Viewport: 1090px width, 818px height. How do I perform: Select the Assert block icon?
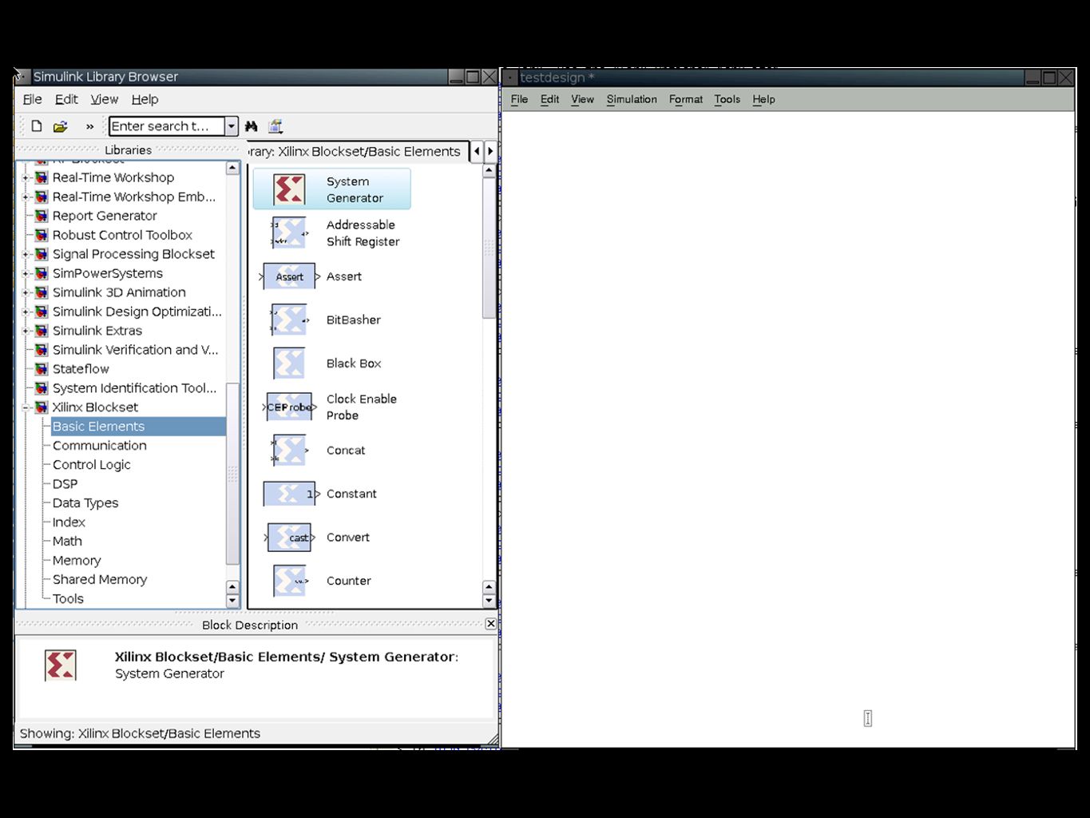[289, 276]
